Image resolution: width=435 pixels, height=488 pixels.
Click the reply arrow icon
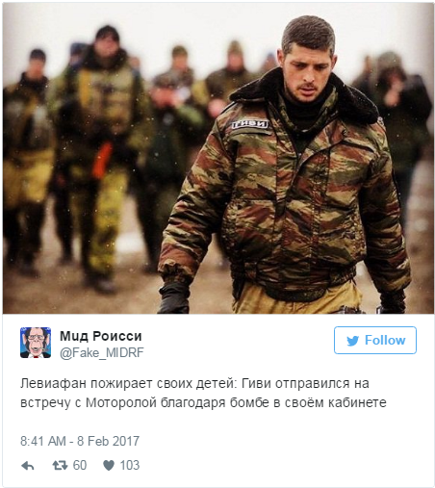28,466
